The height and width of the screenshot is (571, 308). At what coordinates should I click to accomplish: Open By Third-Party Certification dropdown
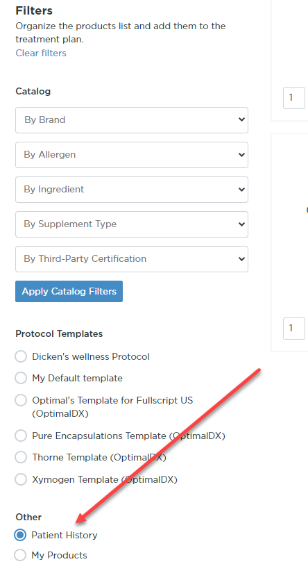tap(132, 259)
